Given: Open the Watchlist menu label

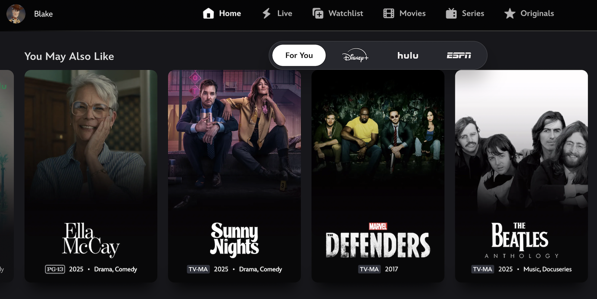Looking at the screenshot, I should 346,13.
